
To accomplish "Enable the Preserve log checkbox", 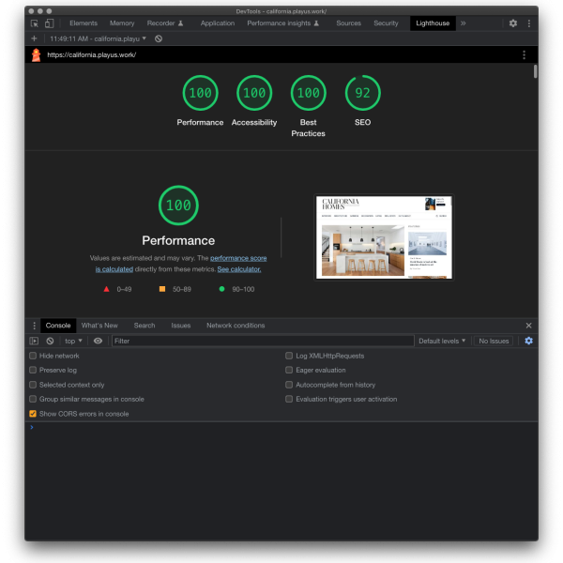I will tap(33, 371).
